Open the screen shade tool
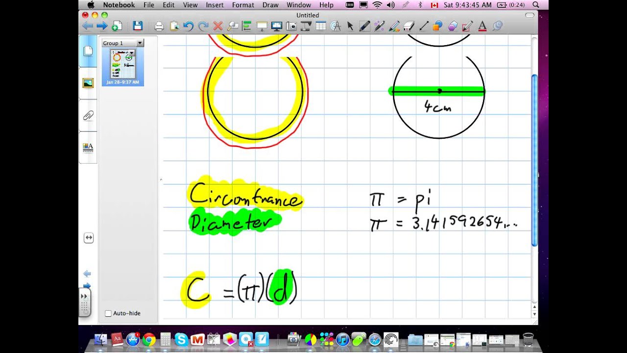This screenshot has height=353, width=627. click(x=262, y=26)
